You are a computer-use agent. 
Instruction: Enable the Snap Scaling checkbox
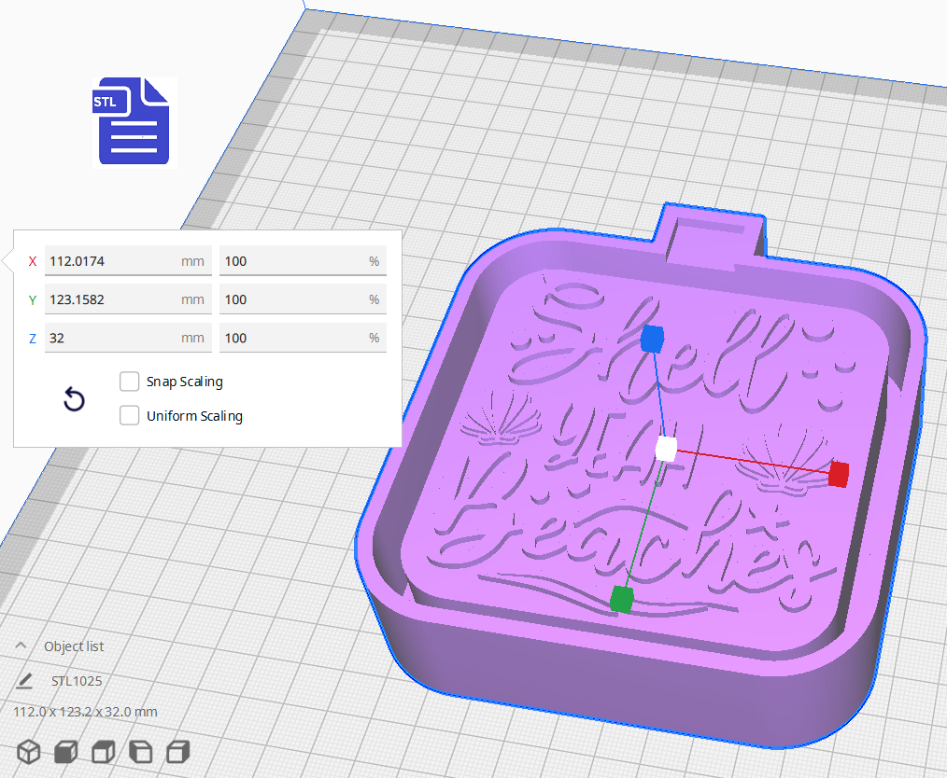pos(129,382)
